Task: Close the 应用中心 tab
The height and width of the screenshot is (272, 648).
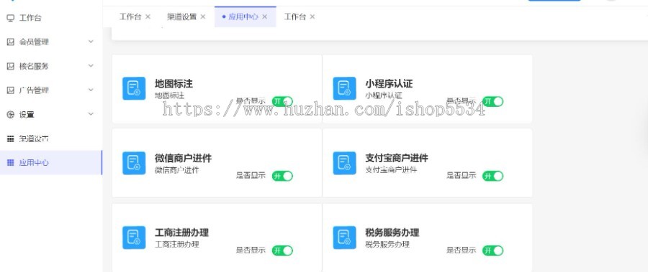Action: pos(265,17)
